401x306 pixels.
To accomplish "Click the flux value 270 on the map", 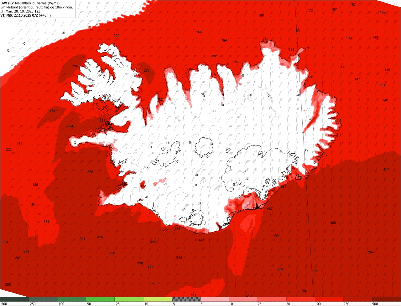I will tap(147, 70).
